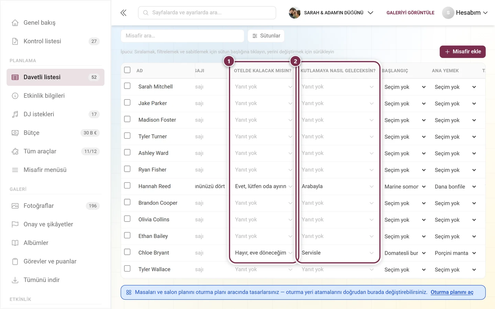Expand Chloe Bryant's Servisle dropdown
495x309 pixels.
[x=338, y=253]
